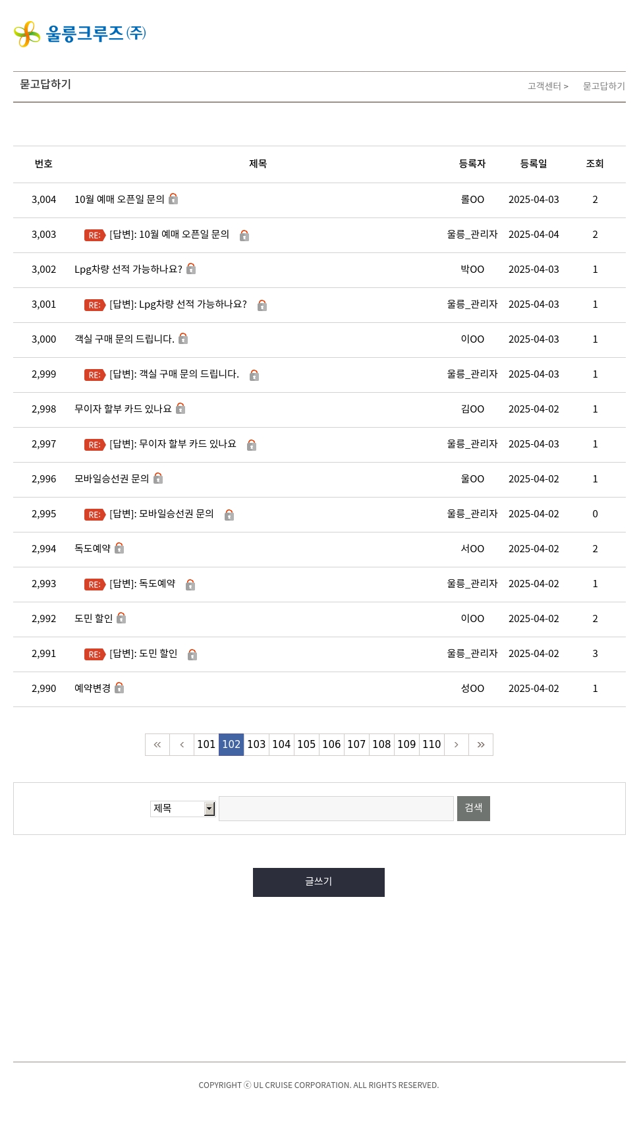Click the RE: badge on post 2,991
Image resolution: width=639 pixels, height=1148 pixels.
pos(94,654)
